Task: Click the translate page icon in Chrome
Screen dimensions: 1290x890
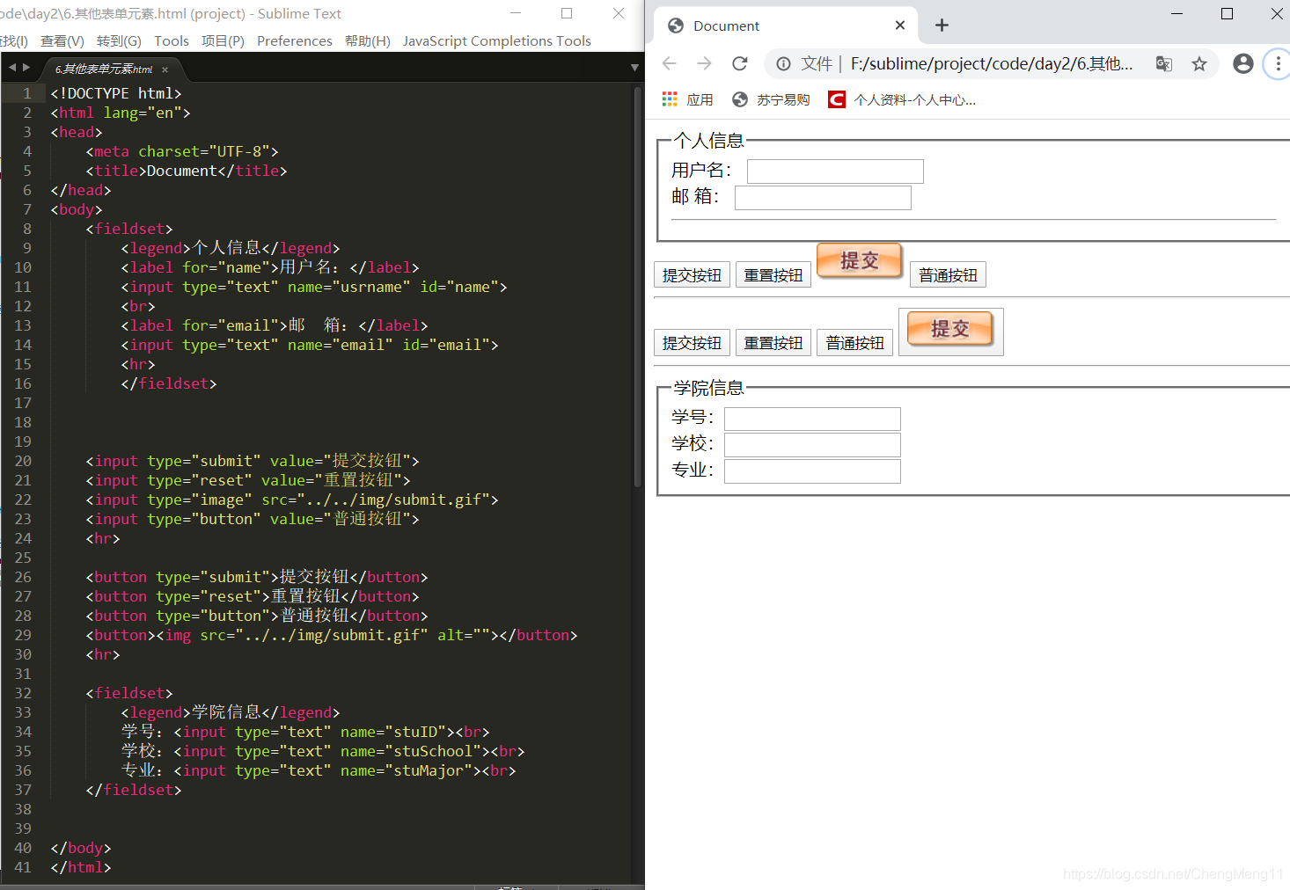Action: 1164,63
